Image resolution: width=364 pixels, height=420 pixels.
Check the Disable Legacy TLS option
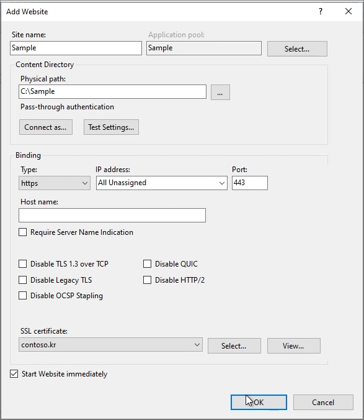[23, 280]
